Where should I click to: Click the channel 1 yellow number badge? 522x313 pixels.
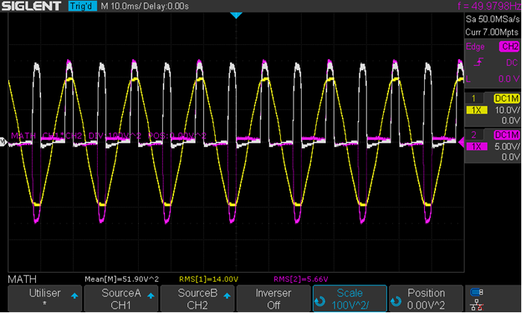click(x=473, y=98)
